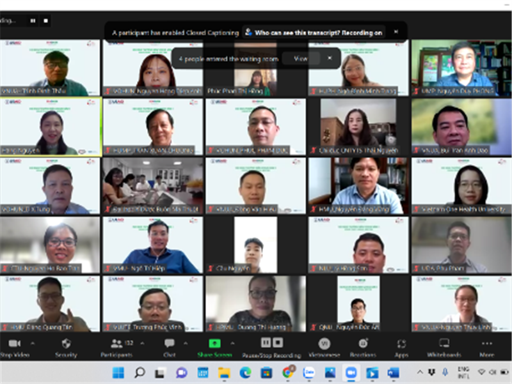Click the Vietnamese interpretation language button

[324, 344]
